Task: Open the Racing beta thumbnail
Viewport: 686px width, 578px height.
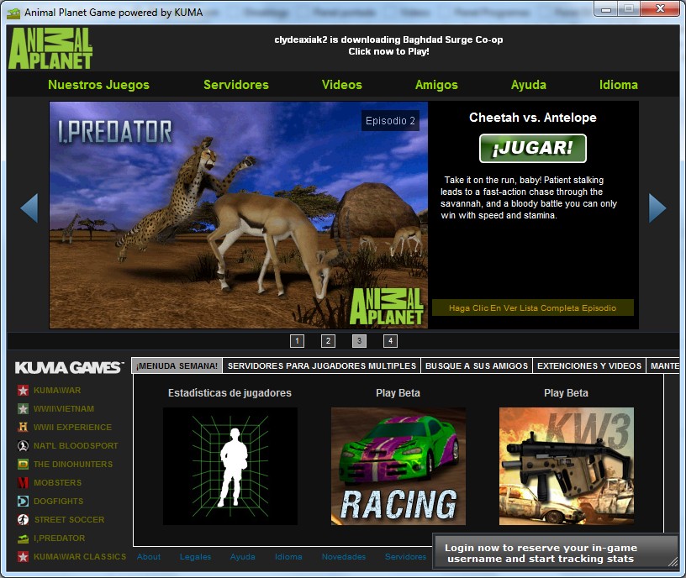Action: coord(398,466)
